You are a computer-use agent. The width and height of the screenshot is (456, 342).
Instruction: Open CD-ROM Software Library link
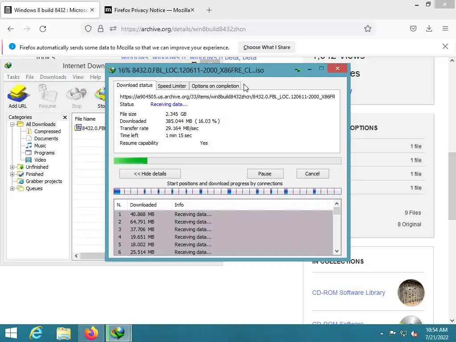(348, 293)
